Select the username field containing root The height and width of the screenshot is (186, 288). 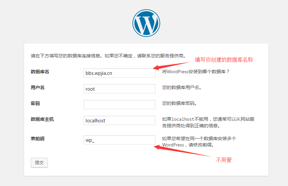(x=119, y=89)
